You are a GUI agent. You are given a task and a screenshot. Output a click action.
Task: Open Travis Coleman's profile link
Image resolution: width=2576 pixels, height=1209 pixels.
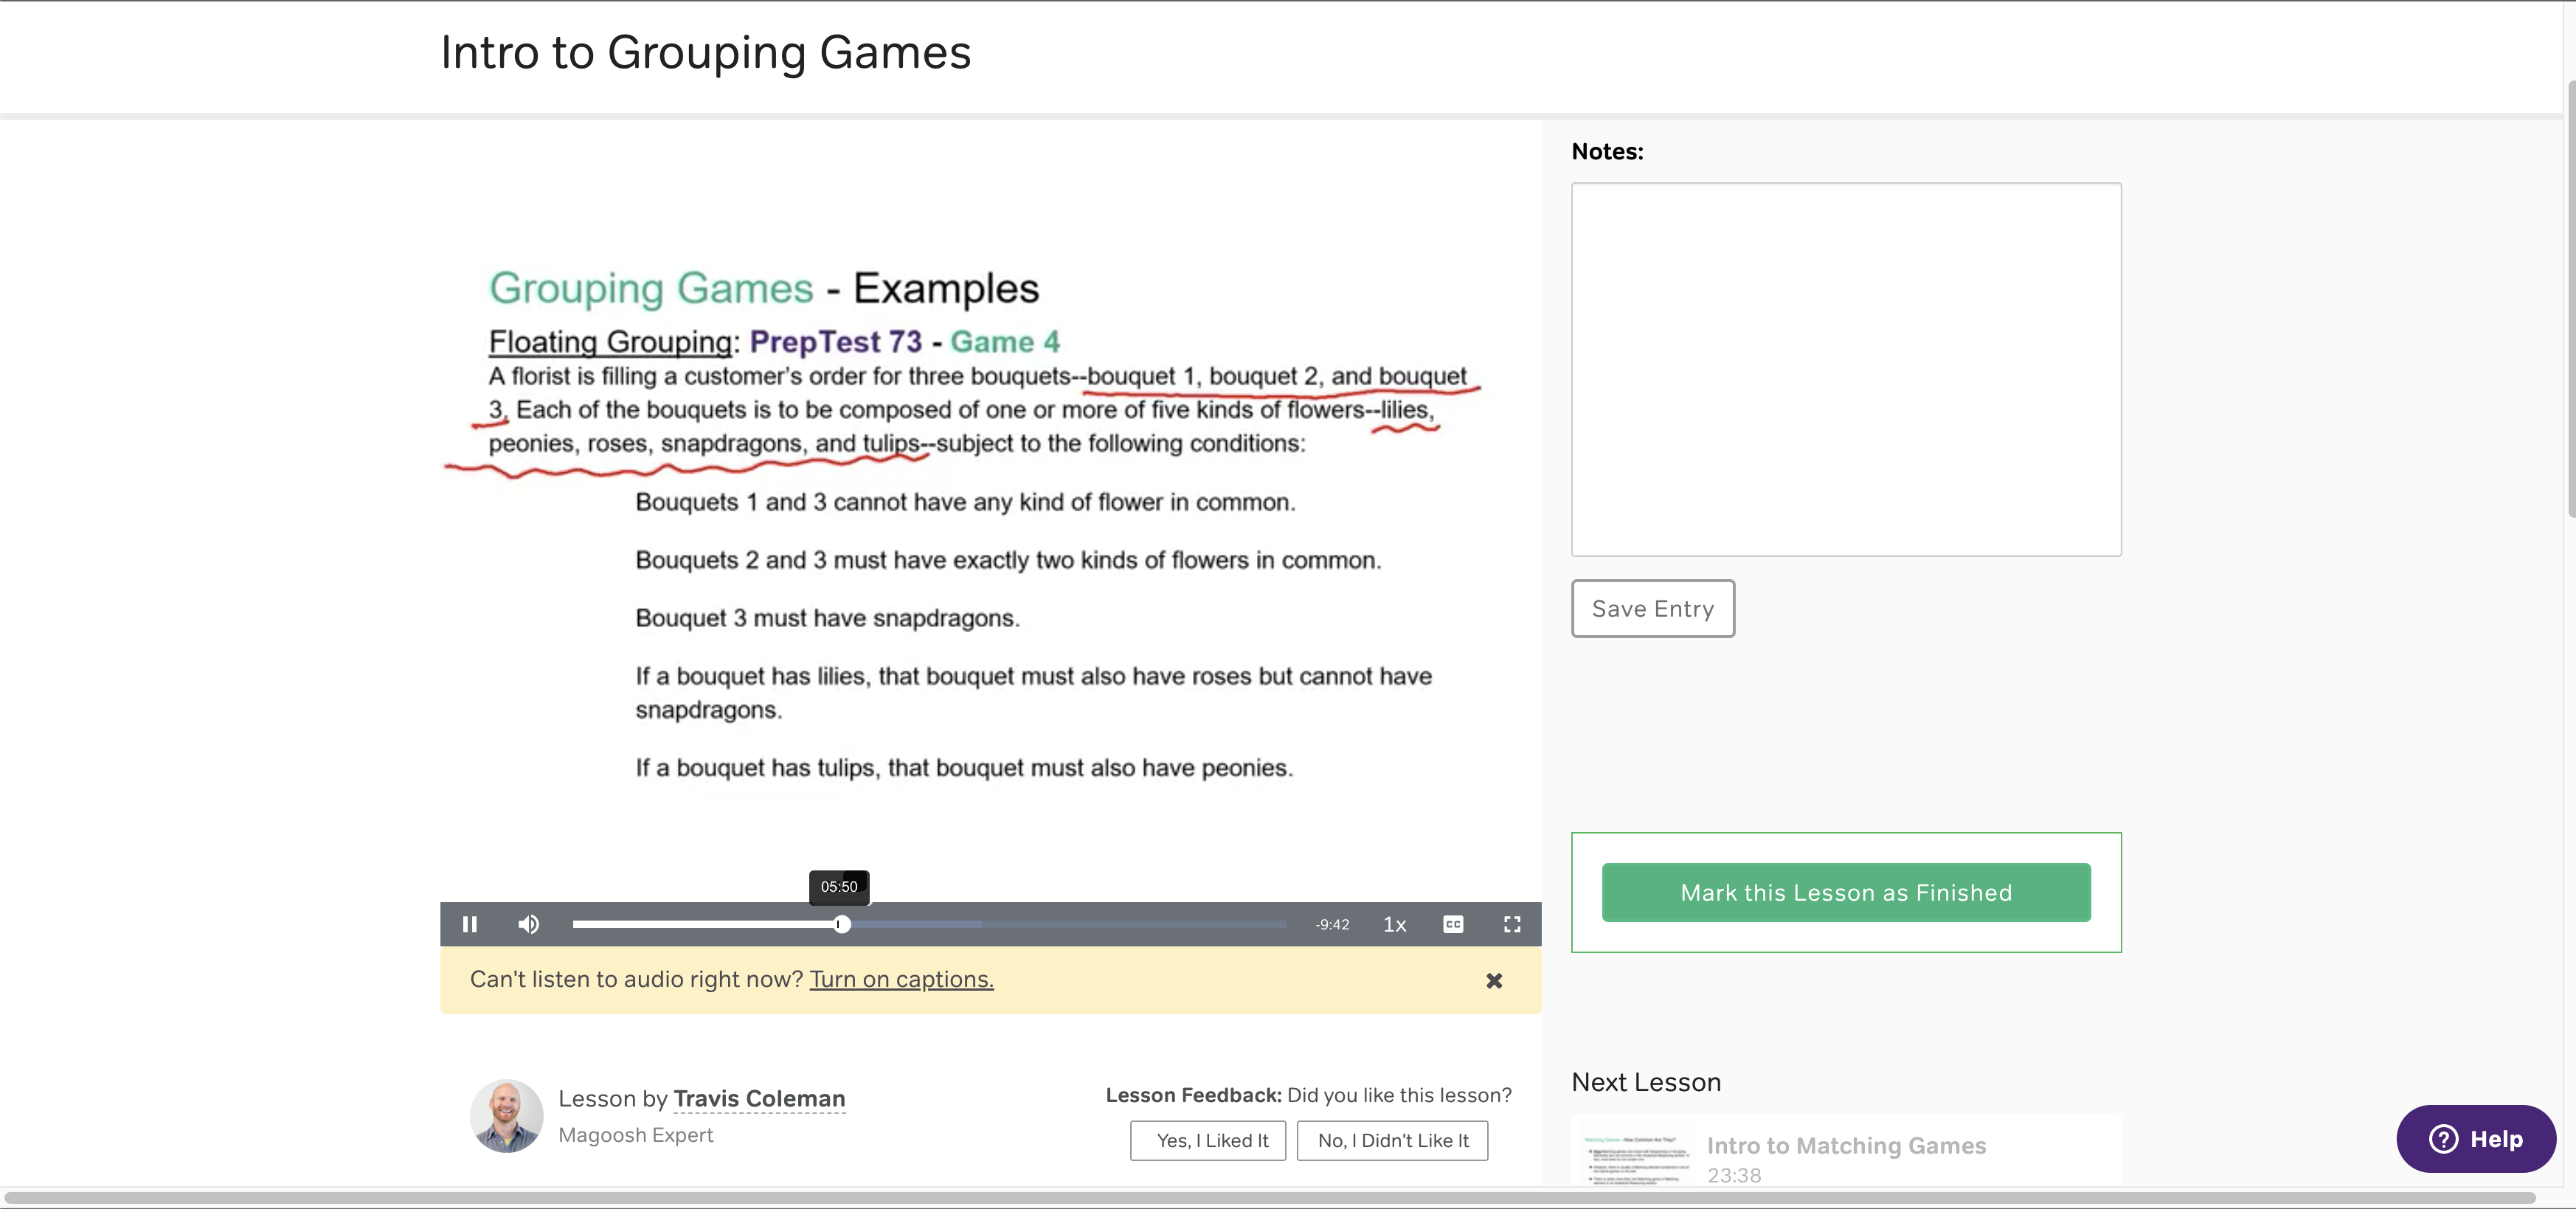click(x=759, y=1098)
